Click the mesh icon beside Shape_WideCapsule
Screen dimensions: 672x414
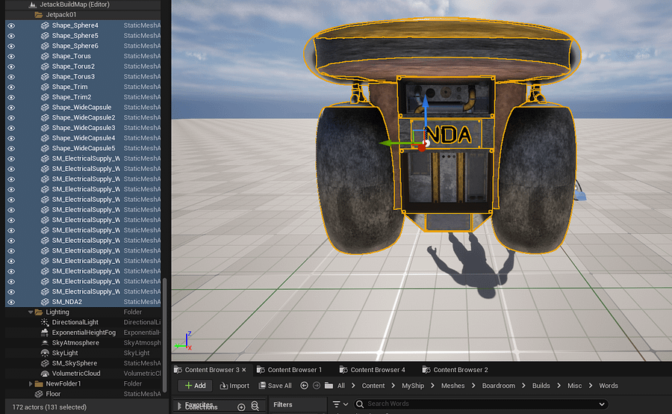point(45,108)
